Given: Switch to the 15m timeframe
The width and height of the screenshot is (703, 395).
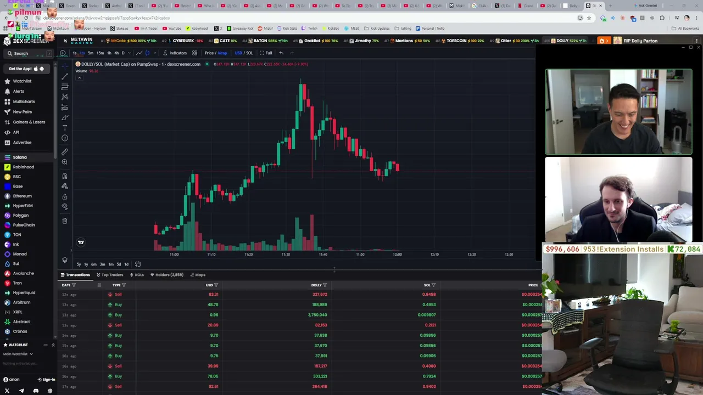Looking at the screenshot, I should click(100, 53).
